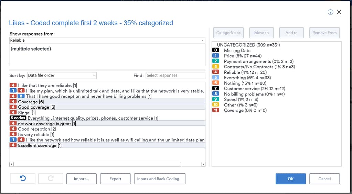The image size is (352, 194).
Task: Click the black 0 badge beside Missing Data
Action: point(216,50)
